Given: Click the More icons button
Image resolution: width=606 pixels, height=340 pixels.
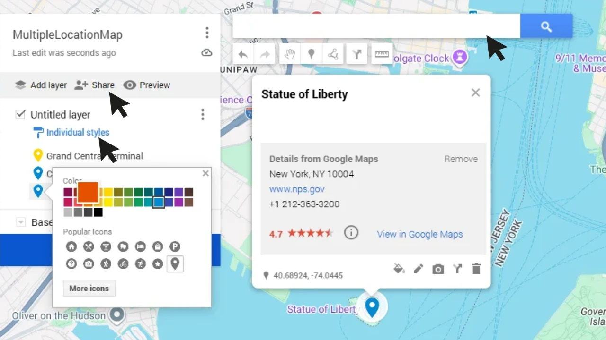Looking at the screenshot, I should (89, 288).
